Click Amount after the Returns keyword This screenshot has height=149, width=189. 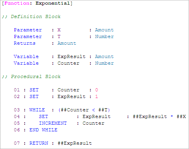[67, 43]
